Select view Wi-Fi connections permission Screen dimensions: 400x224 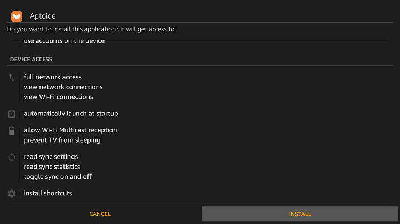[x=59, y=97]
